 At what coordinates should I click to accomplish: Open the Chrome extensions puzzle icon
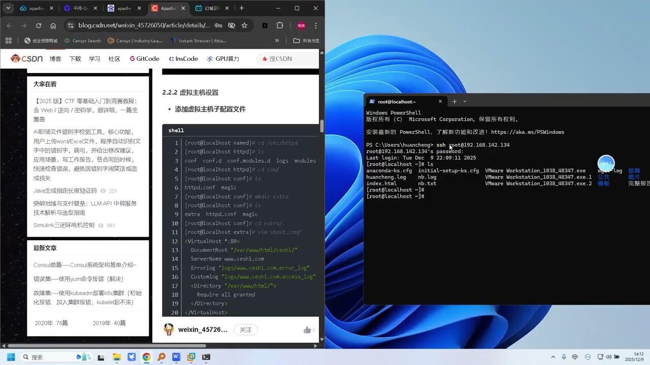tap(280, 25)
